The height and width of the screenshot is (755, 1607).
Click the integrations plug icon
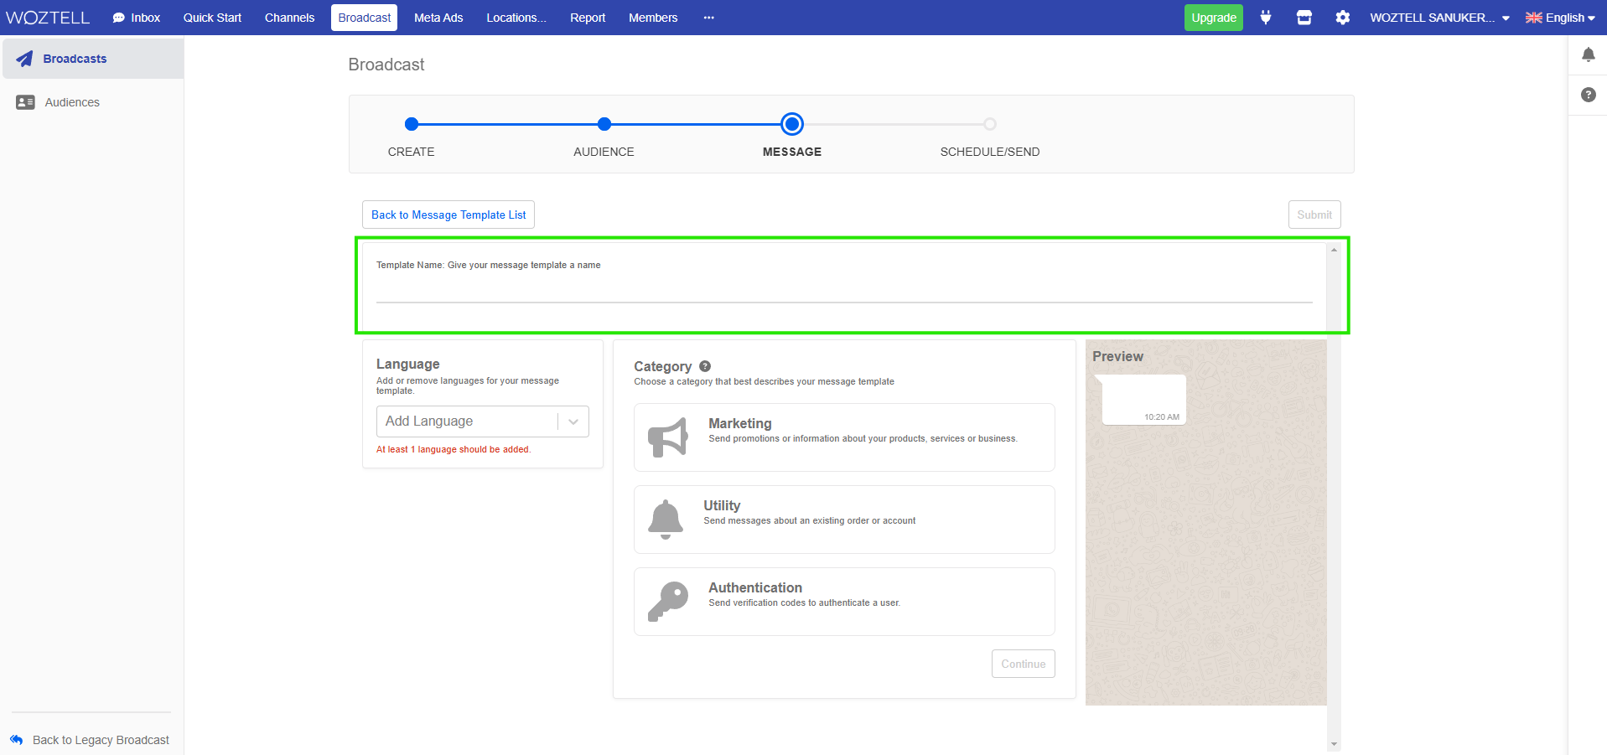tap(1266, 17)
